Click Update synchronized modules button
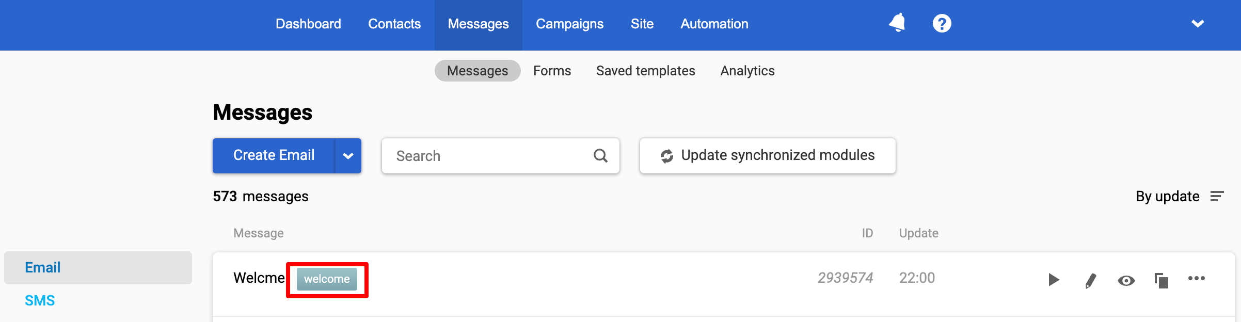Image resolution: width=1241 pixels, height=322 pixels. [768, 155]
